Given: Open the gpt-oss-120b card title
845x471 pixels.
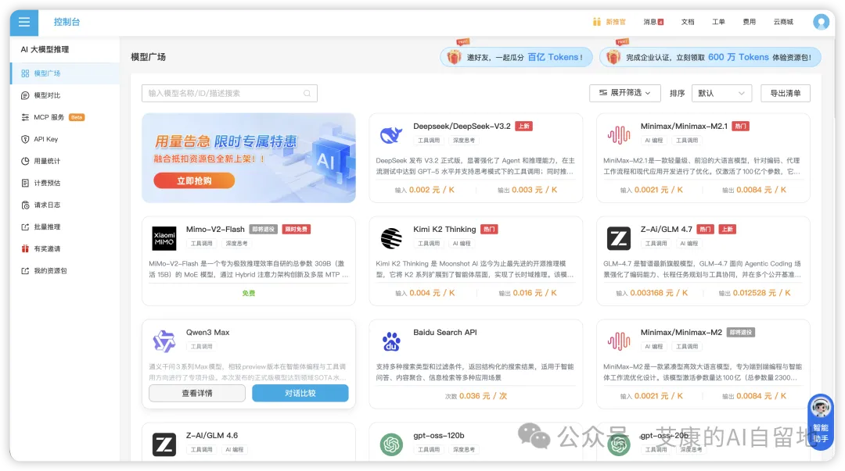Looking at the screenshot, I should [439, 436].
